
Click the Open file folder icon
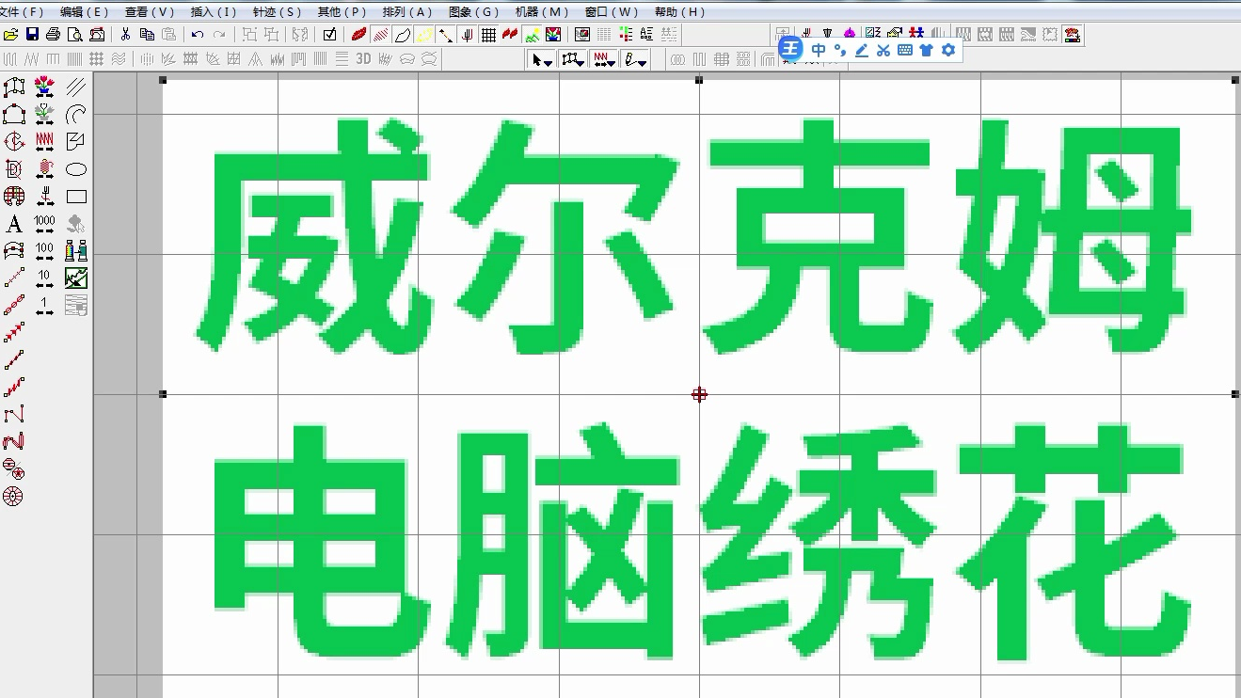10,34
